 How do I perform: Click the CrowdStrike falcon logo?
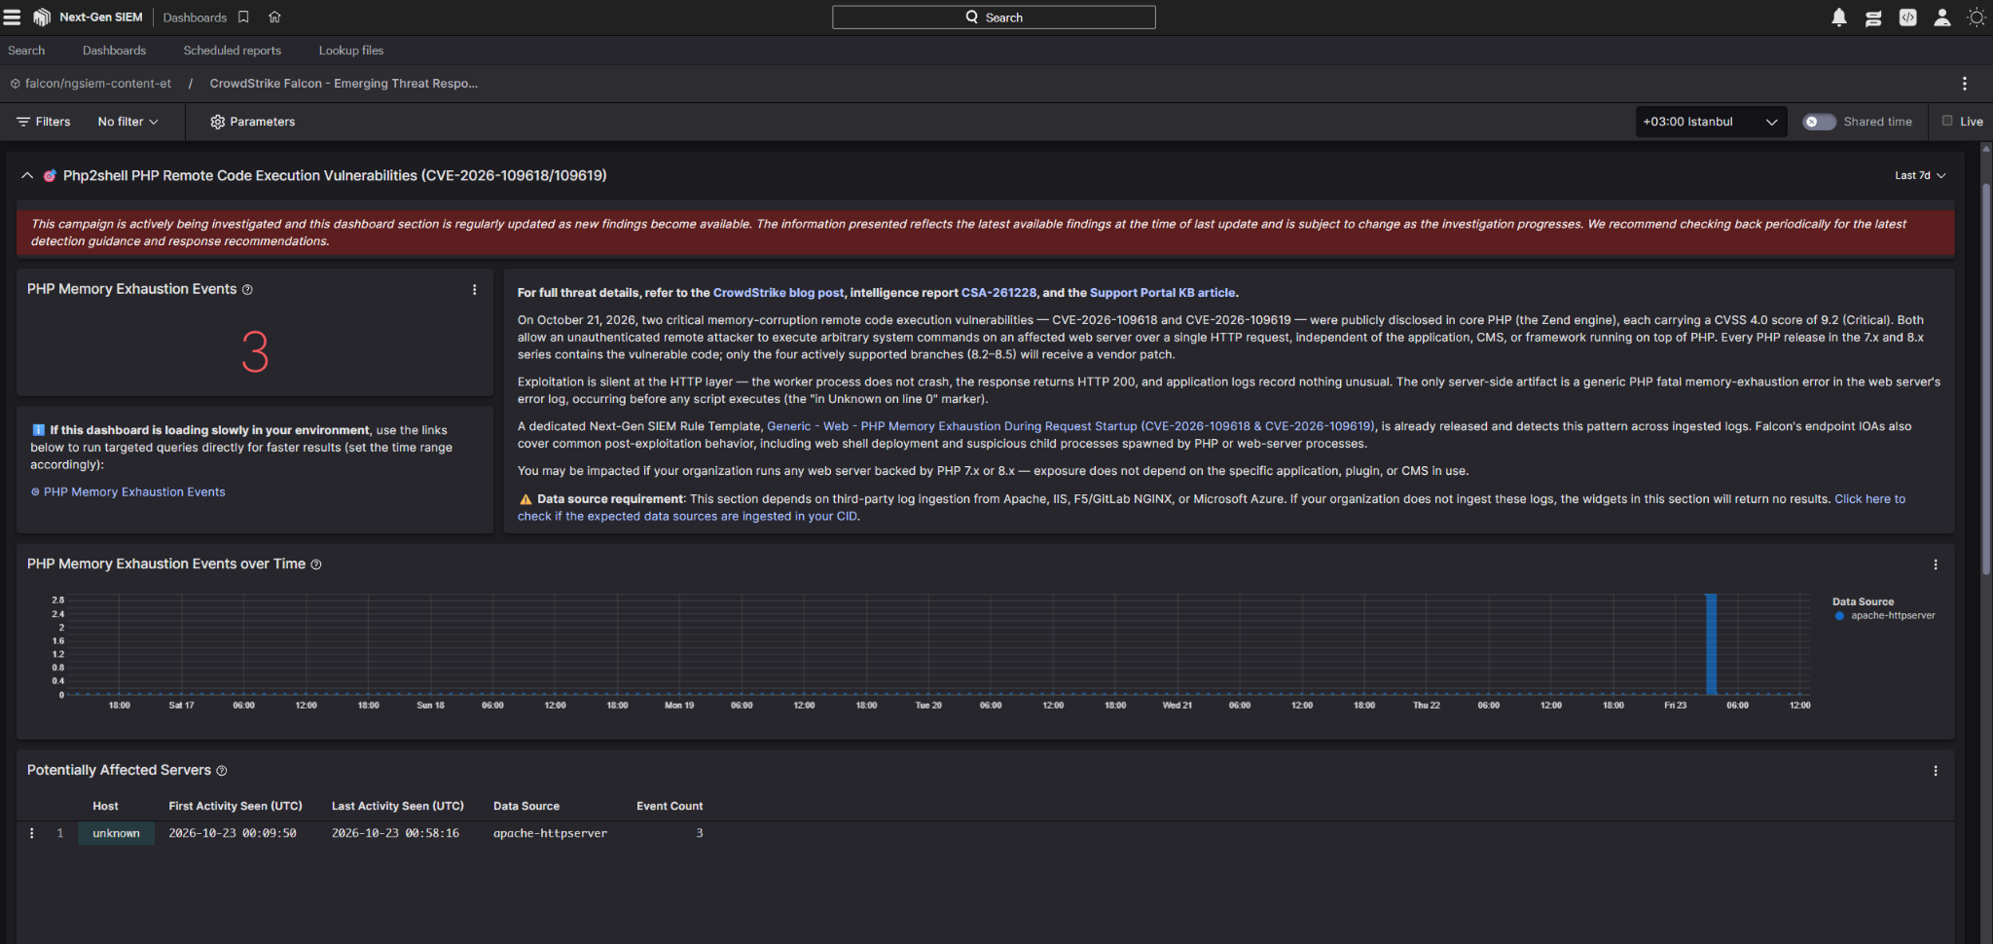tap(42, 17)
